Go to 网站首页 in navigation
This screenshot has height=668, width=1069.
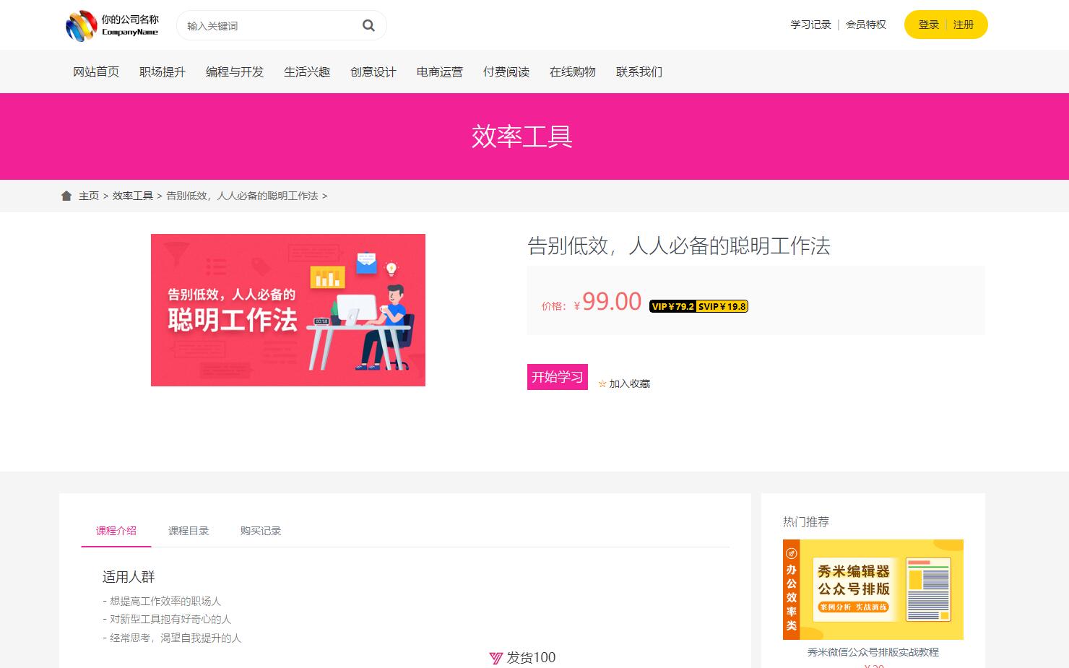click(96, 72)
